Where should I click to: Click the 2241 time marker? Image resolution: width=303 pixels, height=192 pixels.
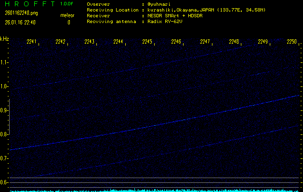[32, 42]
